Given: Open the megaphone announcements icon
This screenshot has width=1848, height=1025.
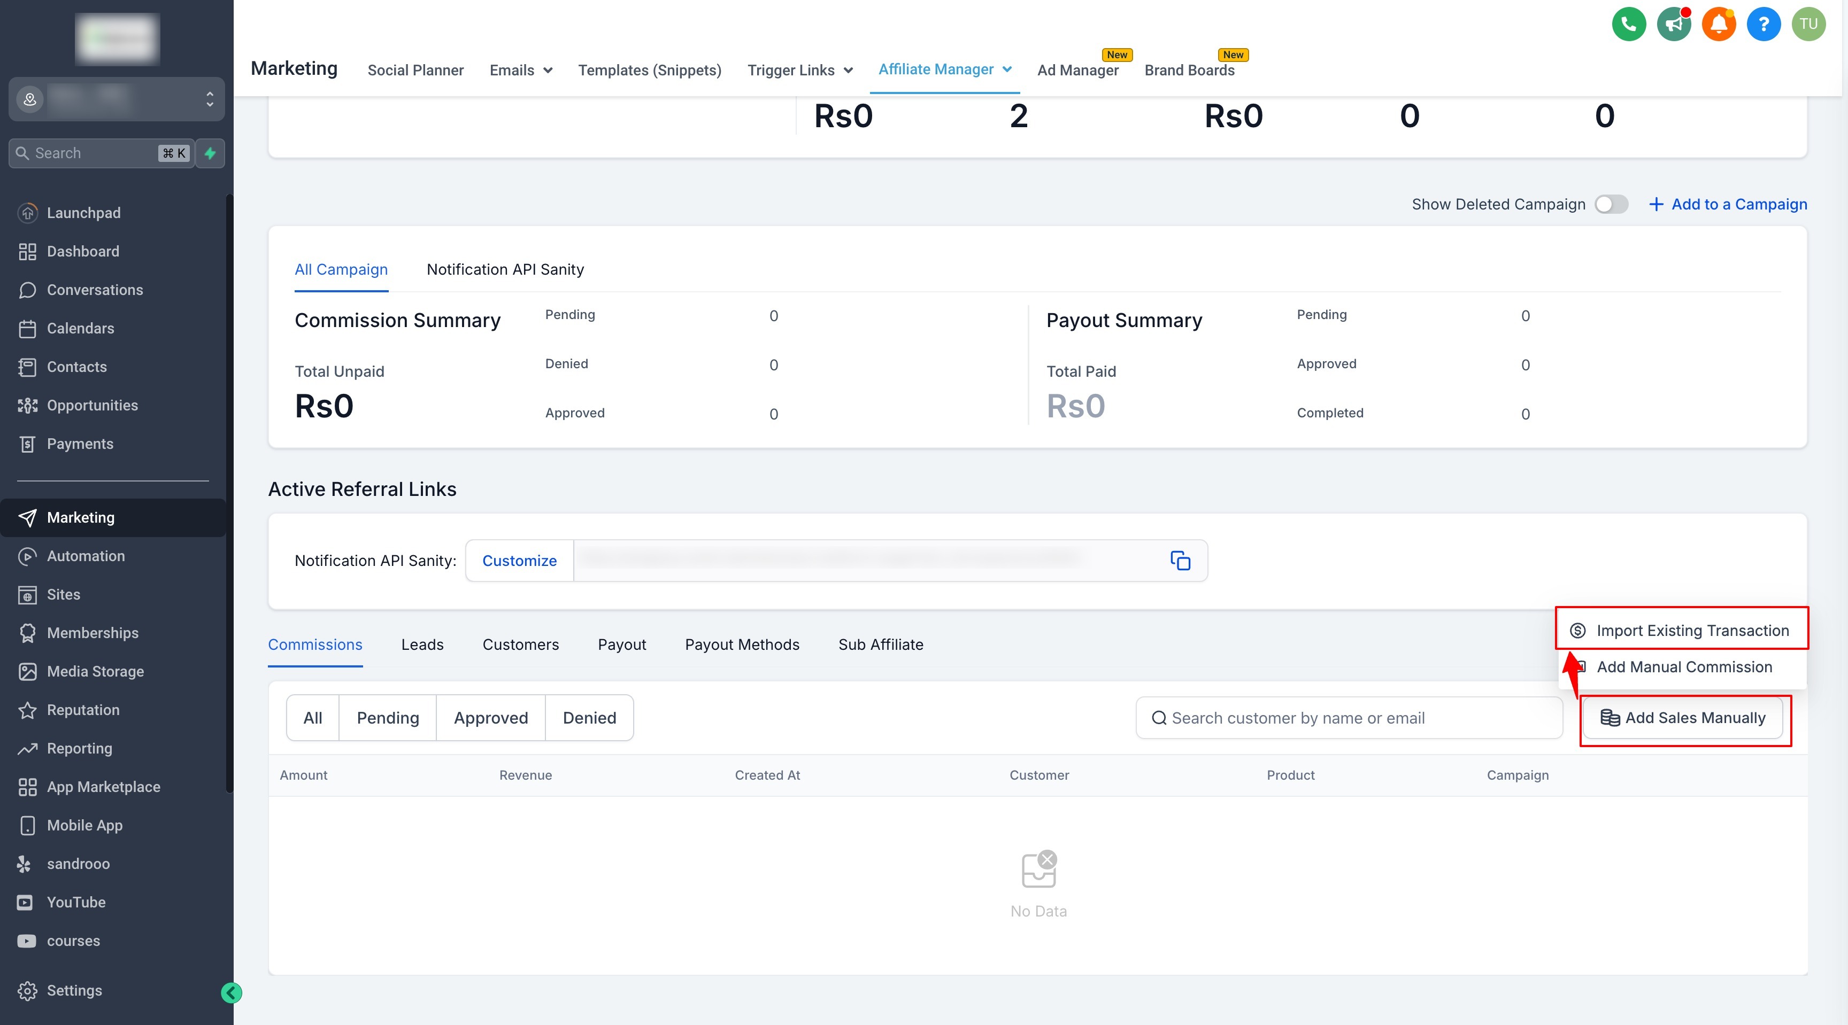Looking at the screenshot, I should tap(1674, 25).
